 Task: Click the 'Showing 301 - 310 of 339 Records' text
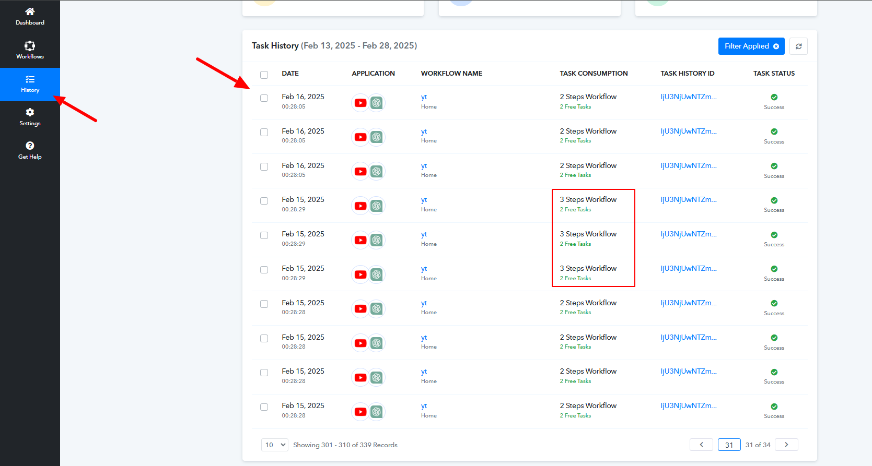pyautogui.click(x=345, y=445)
